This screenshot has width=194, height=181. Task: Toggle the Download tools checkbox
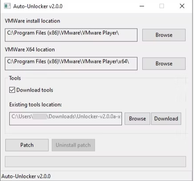click(12, 90)
